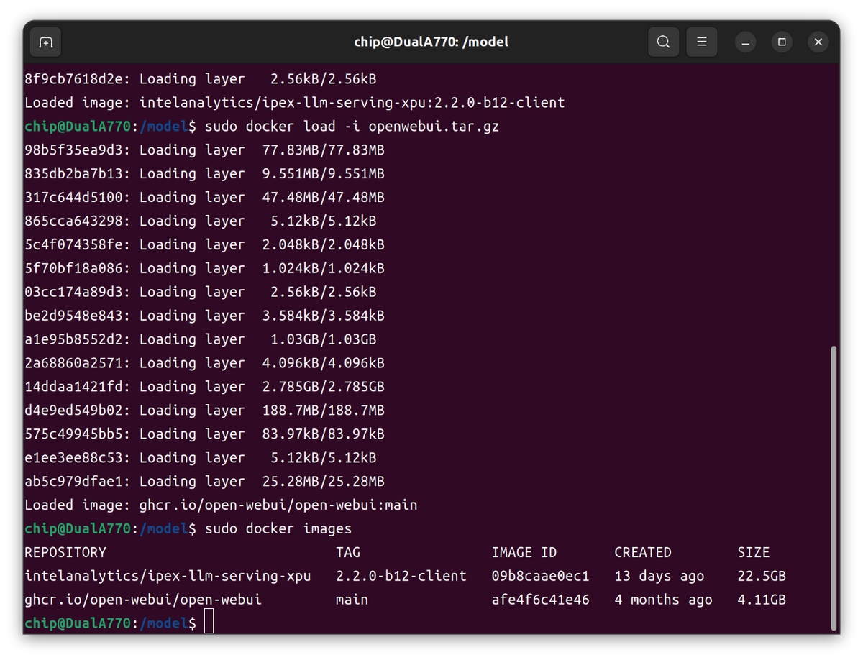The width and height of the screenshot is (863, 660).
Task: Click '13 days ago' created value
Action: pyautogui.click(x=659, y=577)
